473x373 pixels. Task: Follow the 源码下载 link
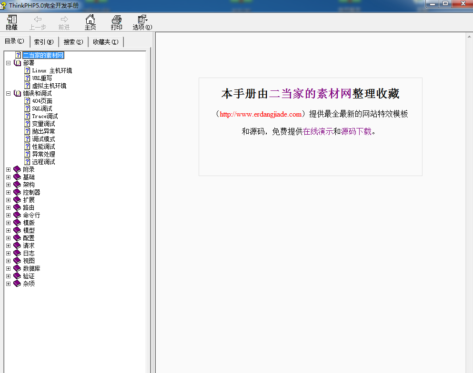[356, 132]
